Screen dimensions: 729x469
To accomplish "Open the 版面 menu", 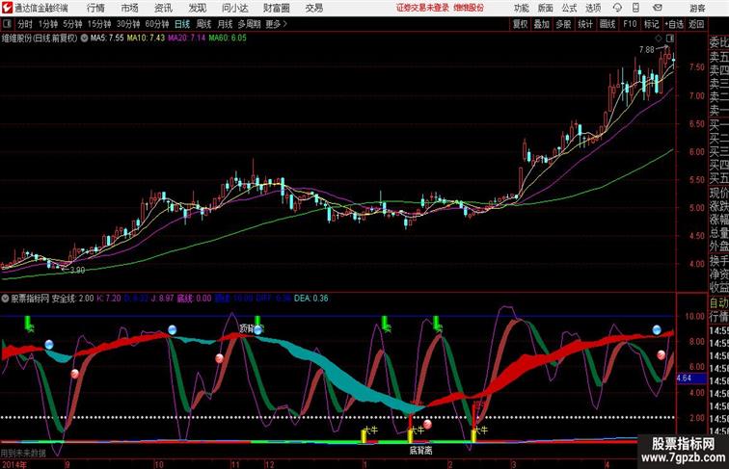I will 546,8.
